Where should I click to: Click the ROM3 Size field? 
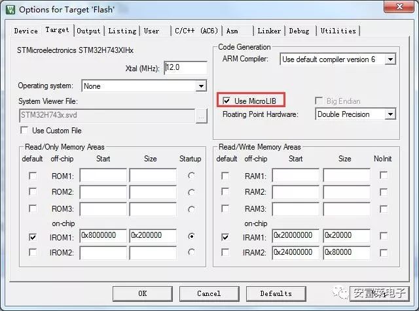153,209
